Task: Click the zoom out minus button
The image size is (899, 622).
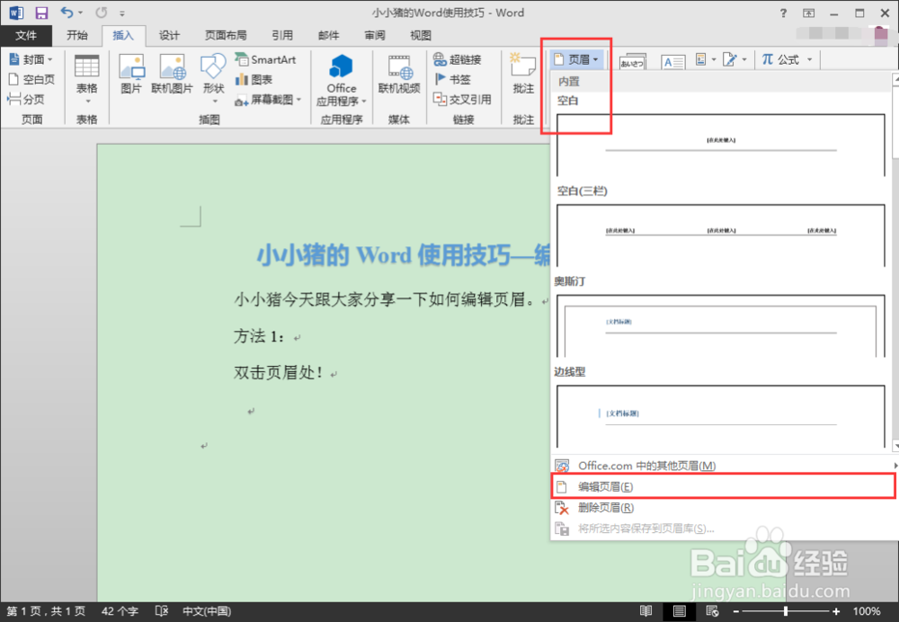Action: [x=736, y=612]
